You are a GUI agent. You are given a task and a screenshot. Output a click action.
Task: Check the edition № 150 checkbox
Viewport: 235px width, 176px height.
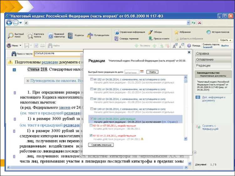(x=91, y=99)
